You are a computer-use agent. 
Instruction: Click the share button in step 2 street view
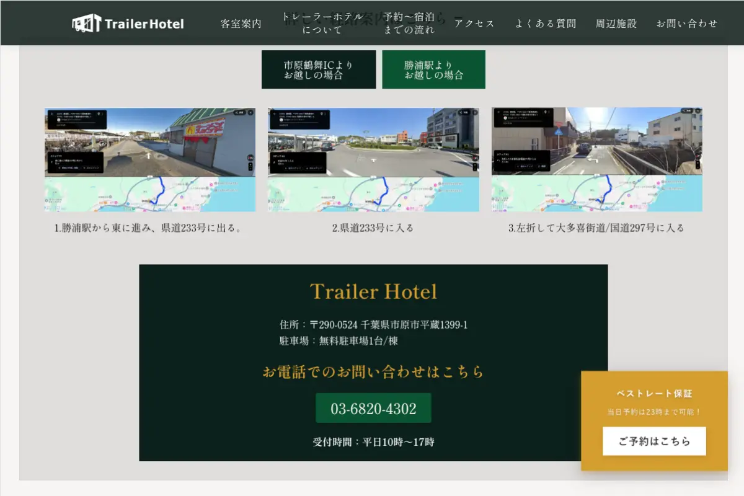[465, 113]
